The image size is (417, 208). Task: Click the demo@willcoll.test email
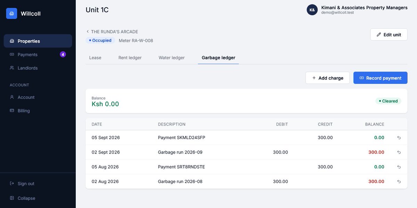click(338, 13)
